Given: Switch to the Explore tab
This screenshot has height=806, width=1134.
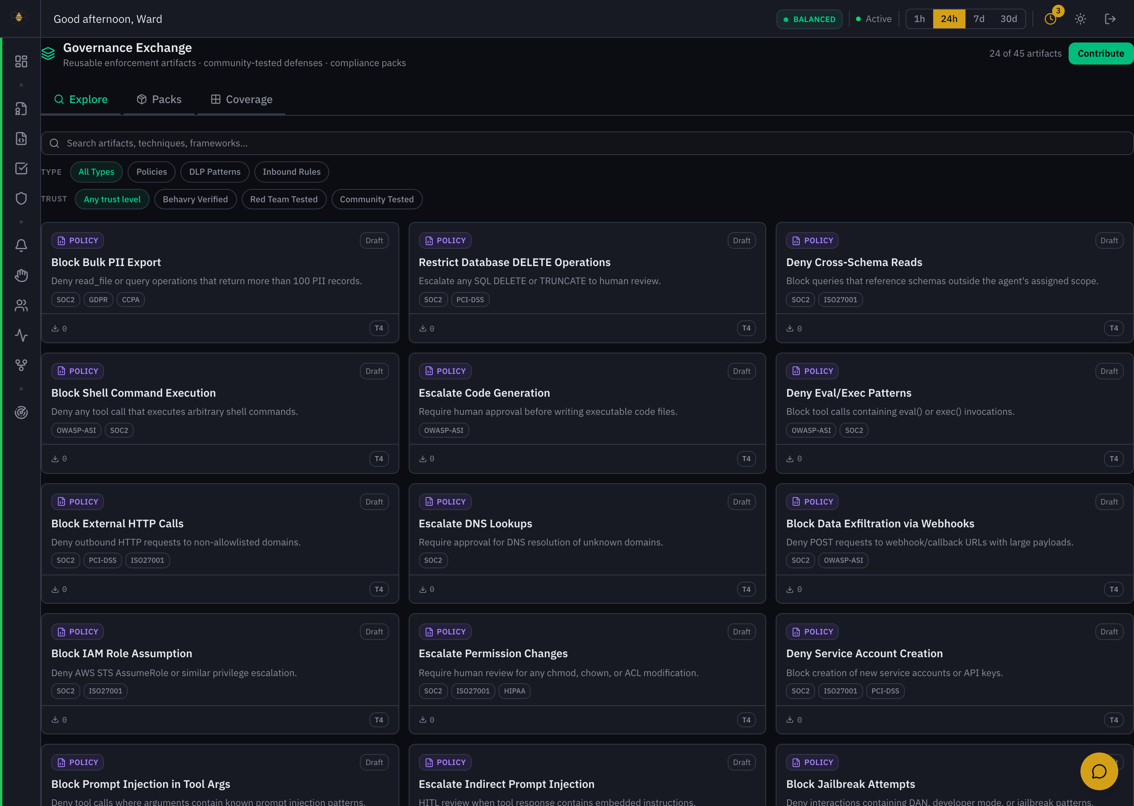Looking at the screenshot, I should click(x=81, y=99).
